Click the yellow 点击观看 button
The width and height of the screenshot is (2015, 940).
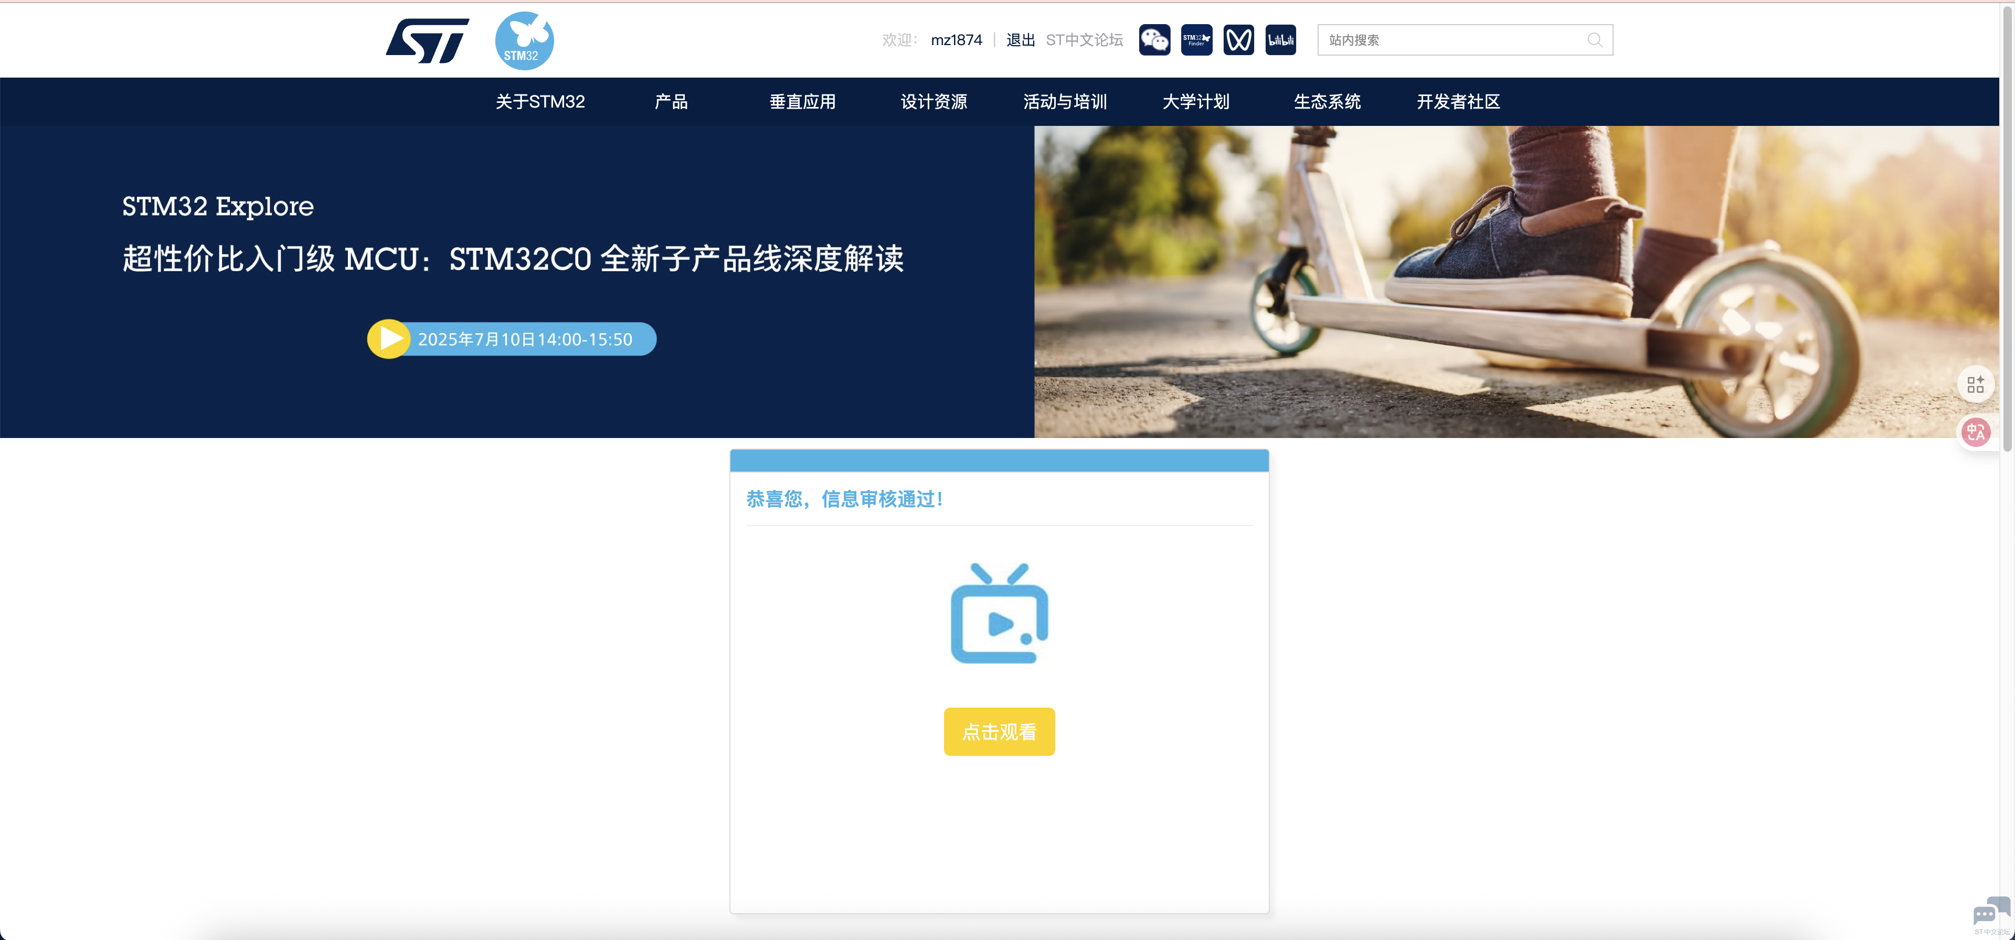[x=999, y=731]
